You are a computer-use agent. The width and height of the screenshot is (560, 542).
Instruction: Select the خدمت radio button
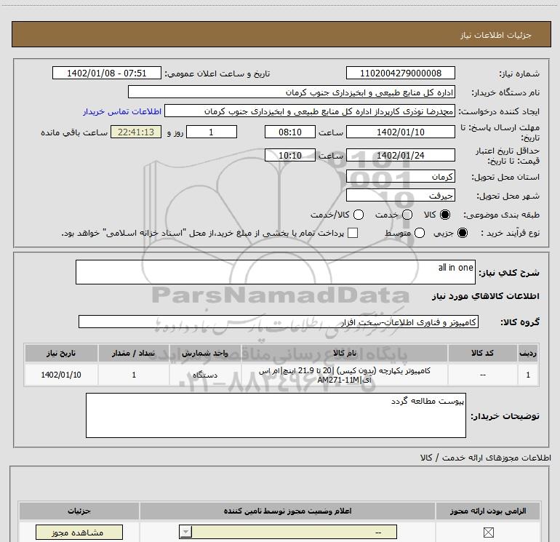pyautogui.click(x=407, y=215)
